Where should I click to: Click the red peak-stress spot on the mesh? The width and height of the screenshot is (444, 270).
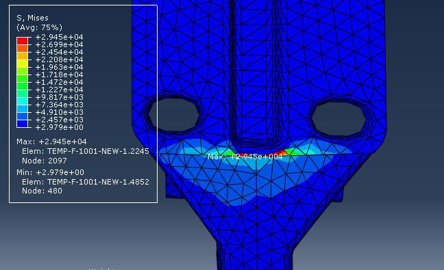pos(280,153)
